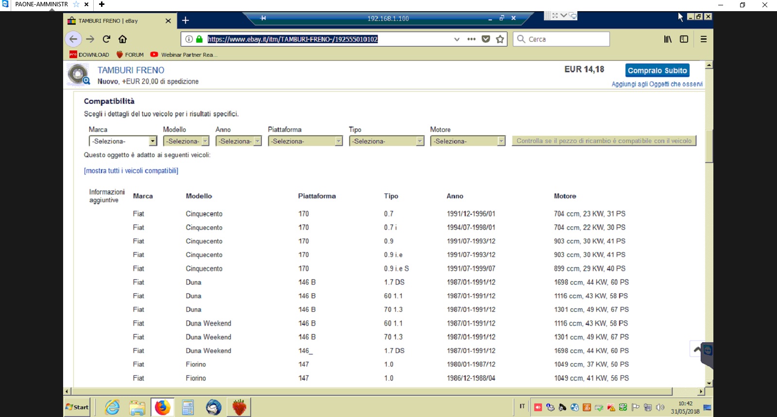The height and width of the screenshot is (417, 777).
Task: Open the DOWNLOAD bookmark
Action: (89, 55)
